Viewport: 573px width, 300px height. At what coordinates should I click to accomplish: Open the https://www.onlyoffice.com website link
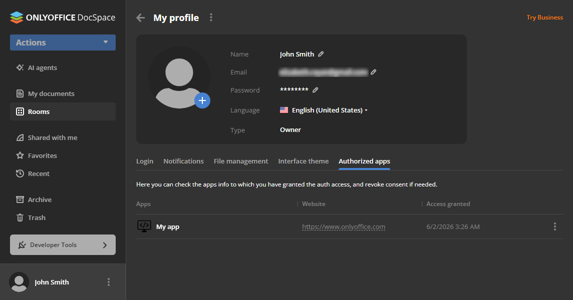[344, 226]
